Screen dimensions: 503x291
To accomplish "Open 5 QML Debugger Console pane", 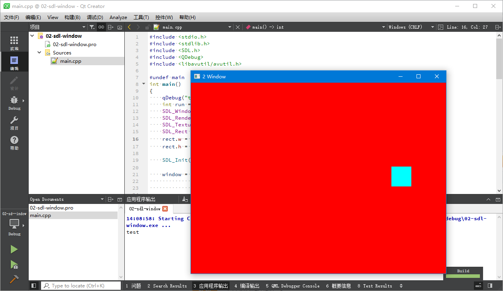I will (293, 286).
